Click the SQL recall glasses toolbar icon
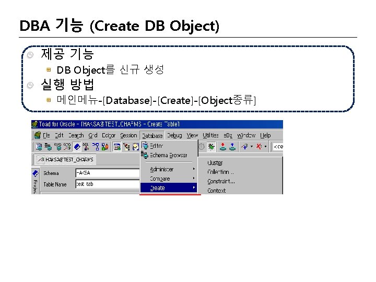The image size is (376, 282). point(58,147)
